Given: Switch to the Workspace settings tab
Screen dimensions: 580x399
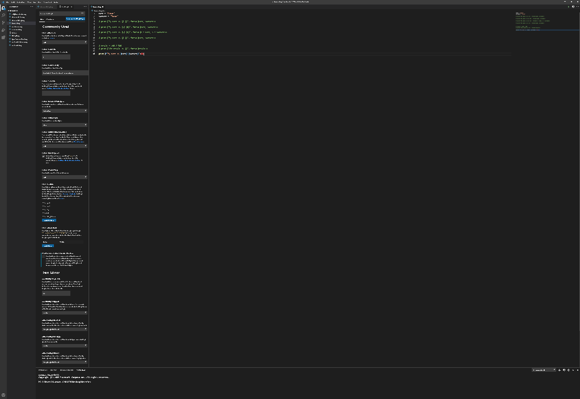Looking at the screenshot, I should (x=50, y=19).
